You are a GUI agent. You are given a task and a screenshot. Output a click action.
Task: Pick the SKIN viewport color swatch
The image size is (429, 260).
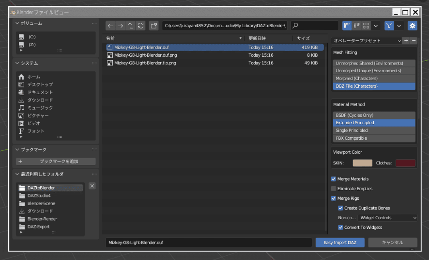pyautogui.click(x=363, y=163)
